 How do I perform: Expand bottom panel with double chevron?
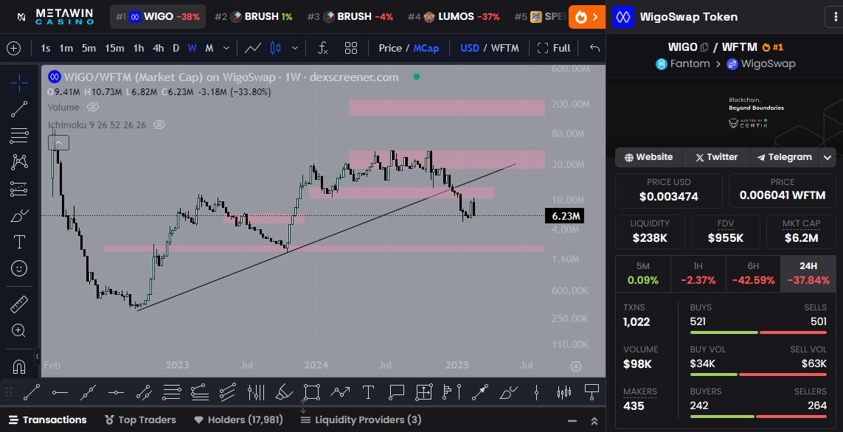click(594, 421)
